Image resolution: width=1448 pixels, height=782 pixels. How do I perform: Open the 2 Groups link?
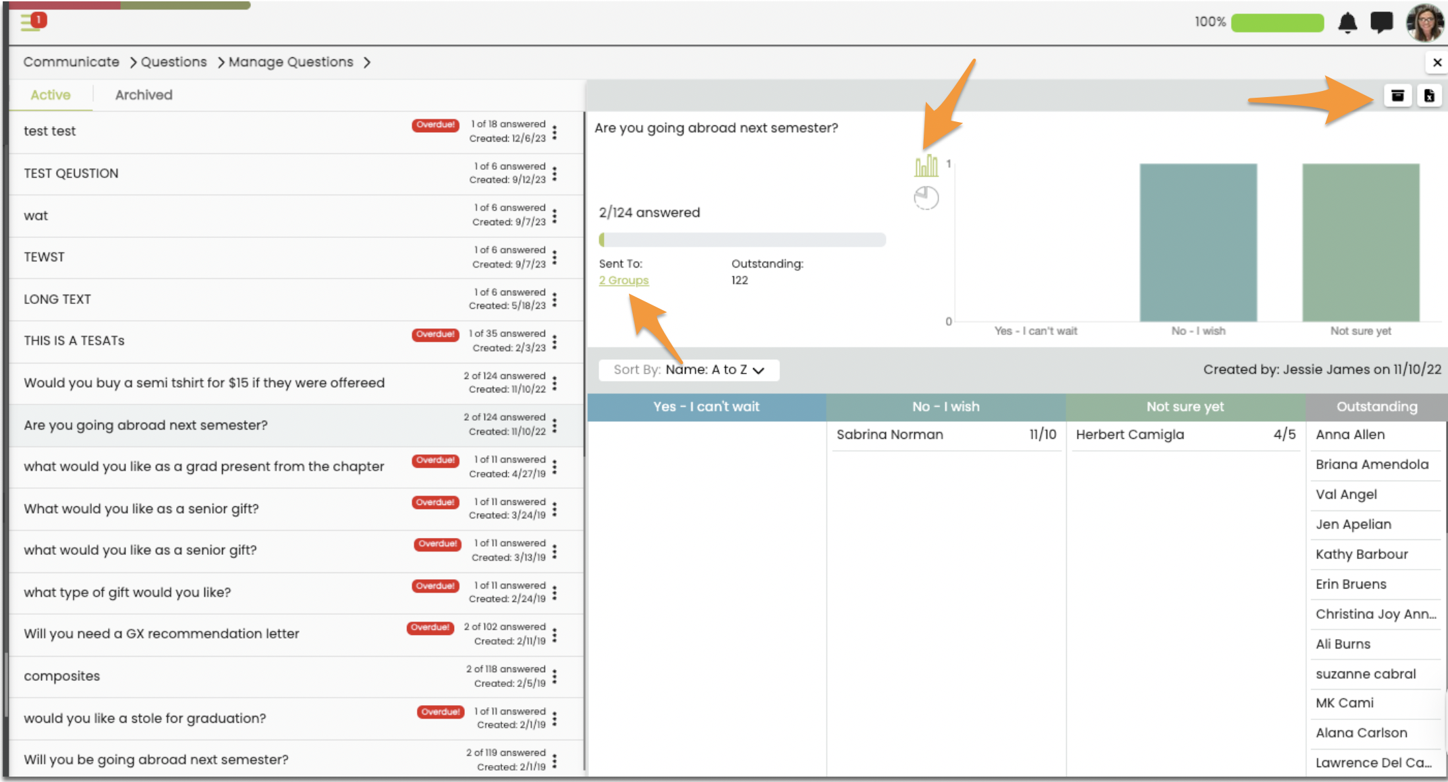[623, 280]
